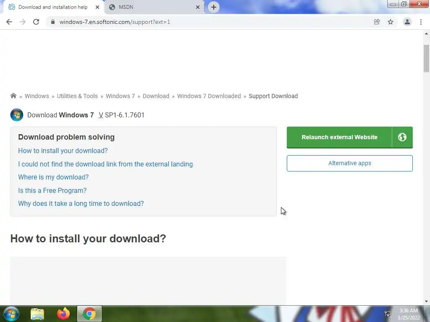This screenshot has width=430, height=322.
Task: Click the 'How to install your download?' heading
Action: (x=88, y=239)
